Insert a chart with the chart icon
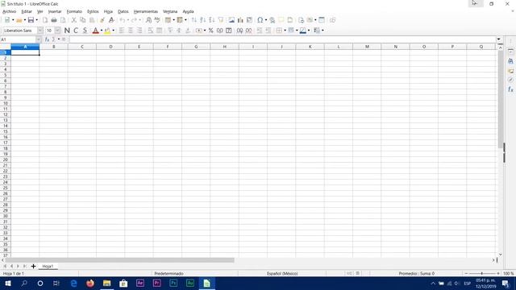The width and height of the screenshot is (516, 290). pos(240,20)
